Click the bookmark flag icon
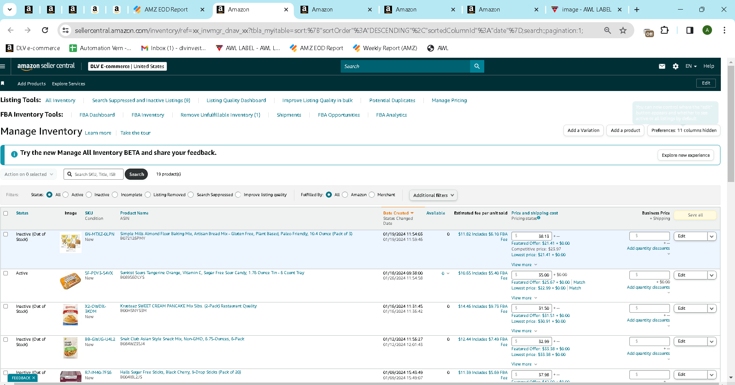 click(3, 83)
